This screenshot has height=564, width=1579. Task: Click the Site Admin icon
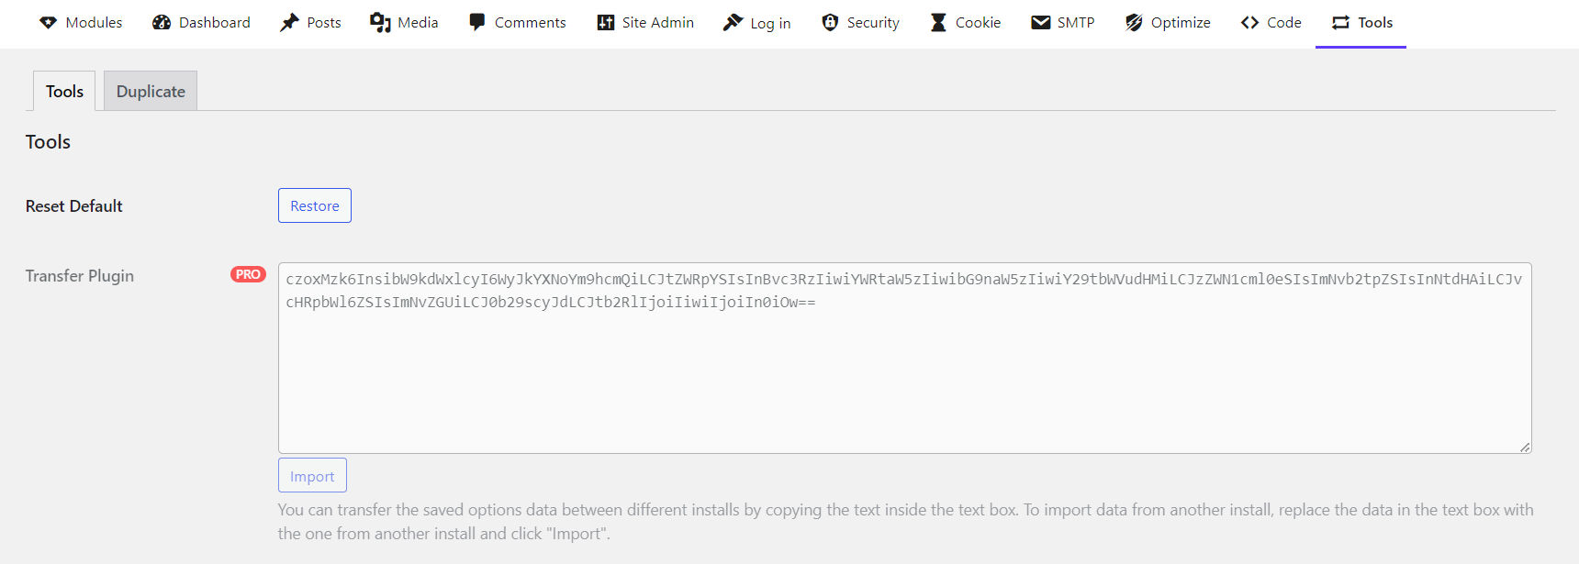606,22
